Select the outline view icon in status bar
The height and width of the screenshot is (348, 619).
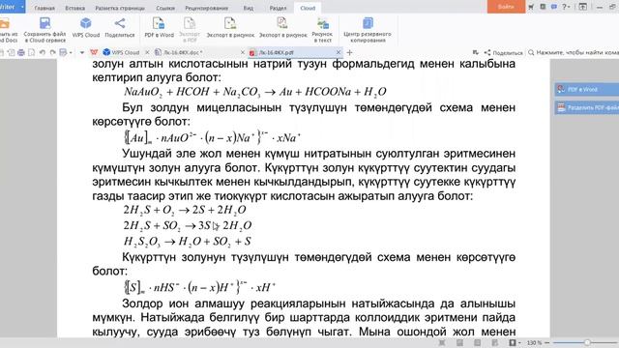477,342
